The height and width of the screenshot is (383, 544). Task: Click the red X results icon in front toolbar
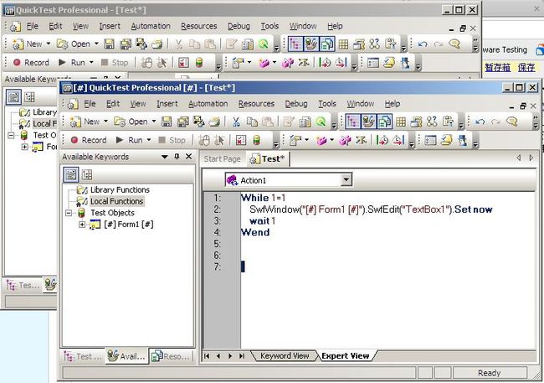point(241,140)
